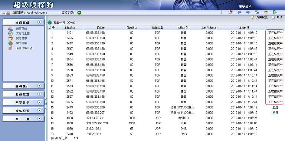
Task: Click 断开 link for row 15
Action: pyautogui.click(x=275, y=107)
